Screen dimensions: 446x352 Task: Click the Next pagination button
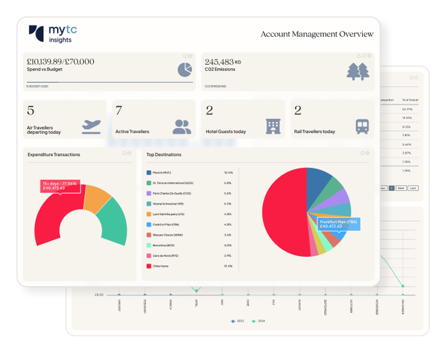[x=401, y=188]
